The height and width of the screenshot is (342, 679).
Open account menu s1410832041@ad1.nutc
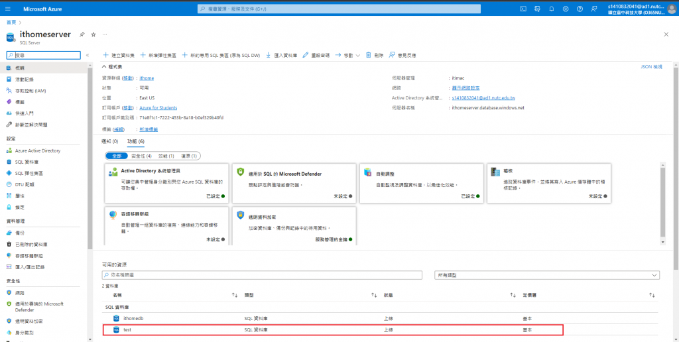coord(641,9)
